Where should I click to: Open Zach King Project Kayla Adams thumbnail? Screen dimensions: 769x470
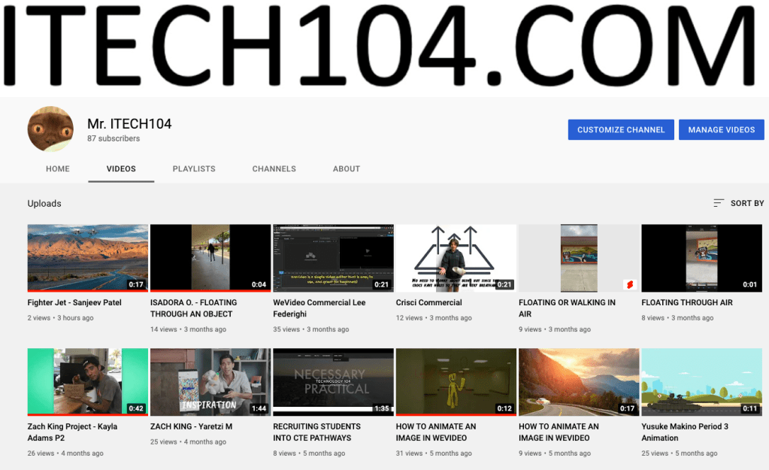pyautogui.click(x=87, y=381)
